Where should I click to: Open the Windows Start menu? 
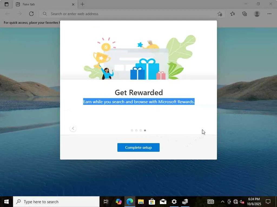(x=6, y=202)
